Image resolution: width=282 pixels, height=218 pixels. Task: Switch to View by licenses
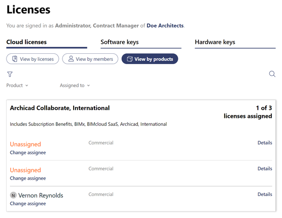point(32,59)
